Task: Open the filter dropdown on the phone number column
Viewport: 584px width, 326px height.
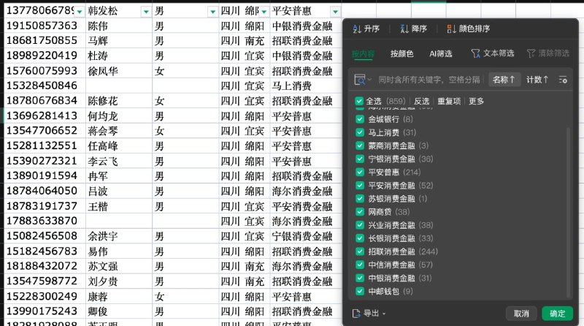Action: [80, 12]
